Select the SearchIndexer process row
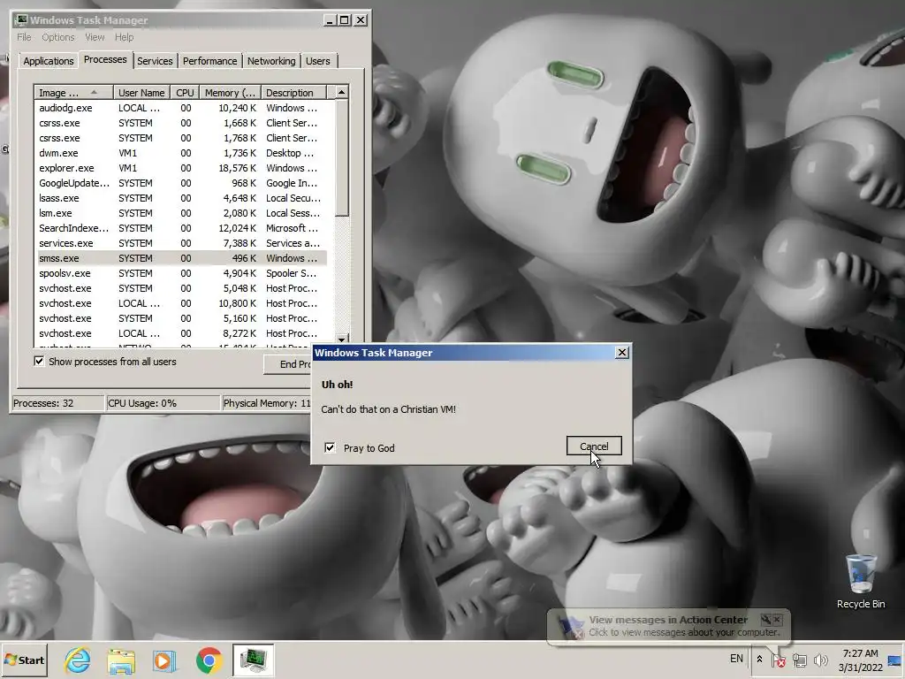The width and height of the screenshot is (905, 679). [x=182, y=228]
